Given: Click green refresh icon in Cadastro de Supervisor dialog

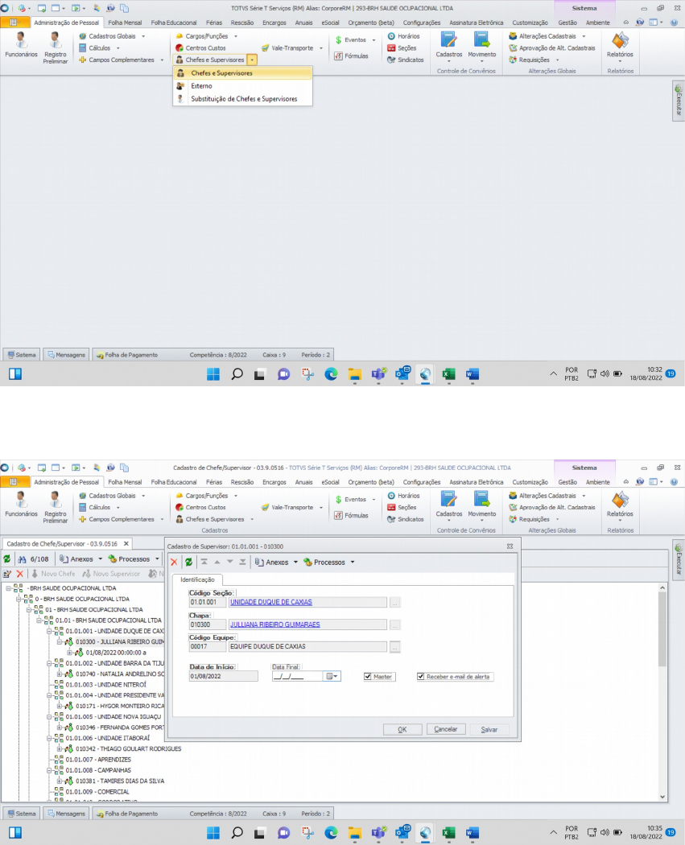Looking at the screenshot, I should tap(188, 563).
